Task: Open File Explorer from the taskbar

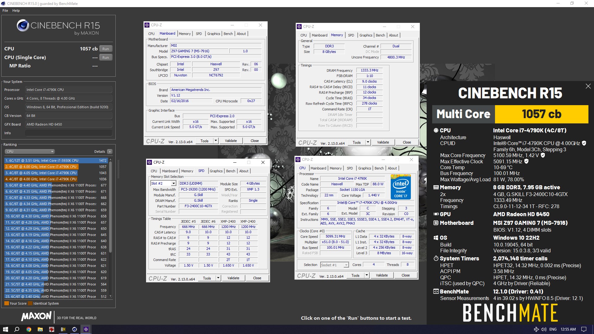Action: 40,329
